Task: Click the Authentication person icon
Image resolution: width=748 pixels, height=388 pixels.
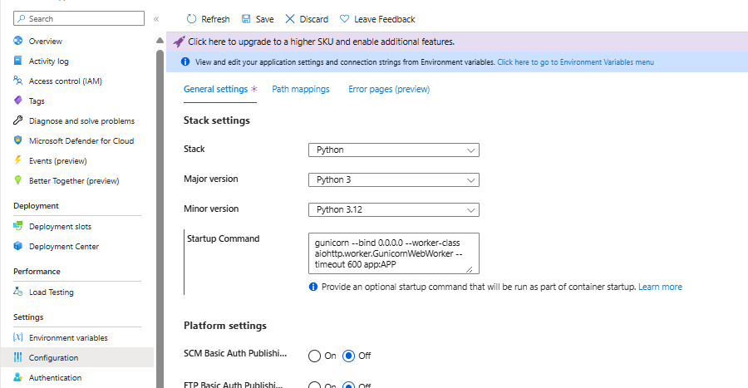Action: [x=18, y=377]
